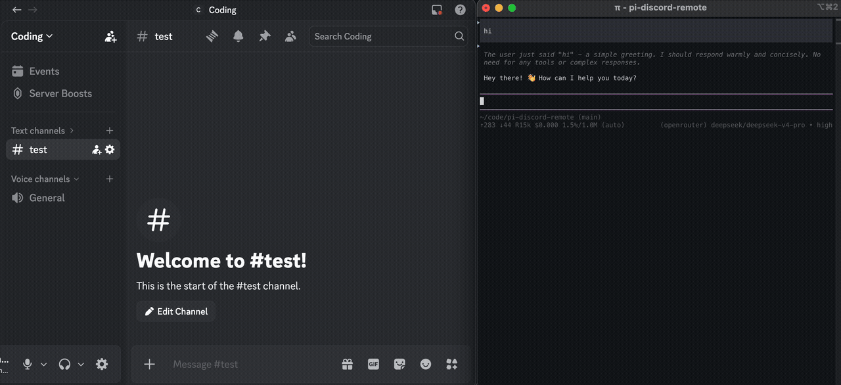Click the large hash channel icon
Screen dimensions: 841x385
coord(158,220)
